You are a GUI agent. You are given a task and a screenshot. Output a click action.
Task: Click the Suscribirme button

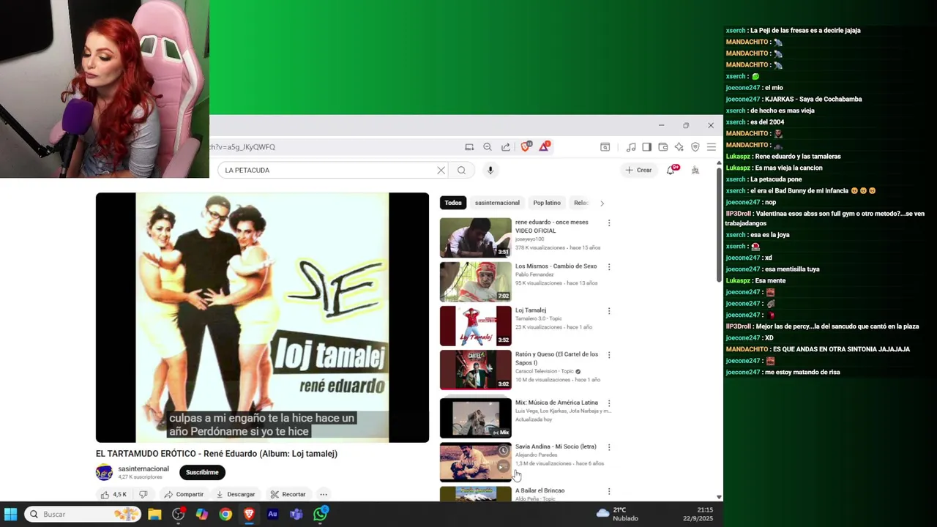(202, 472)
